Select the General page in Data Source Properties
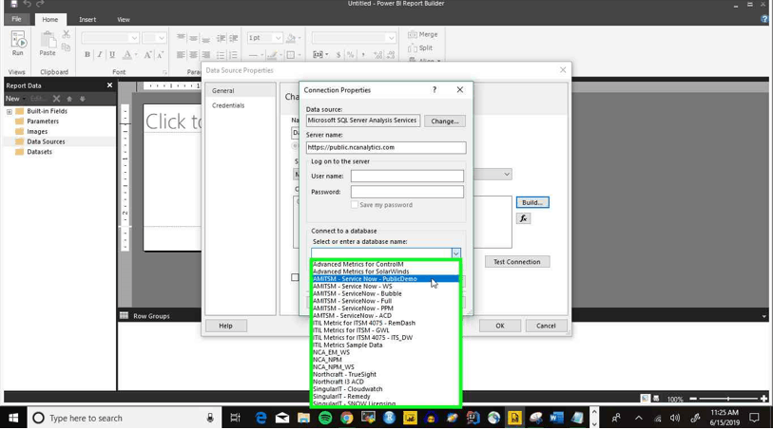The height and width of the screenshot is (430, 773). coord(241,90)
